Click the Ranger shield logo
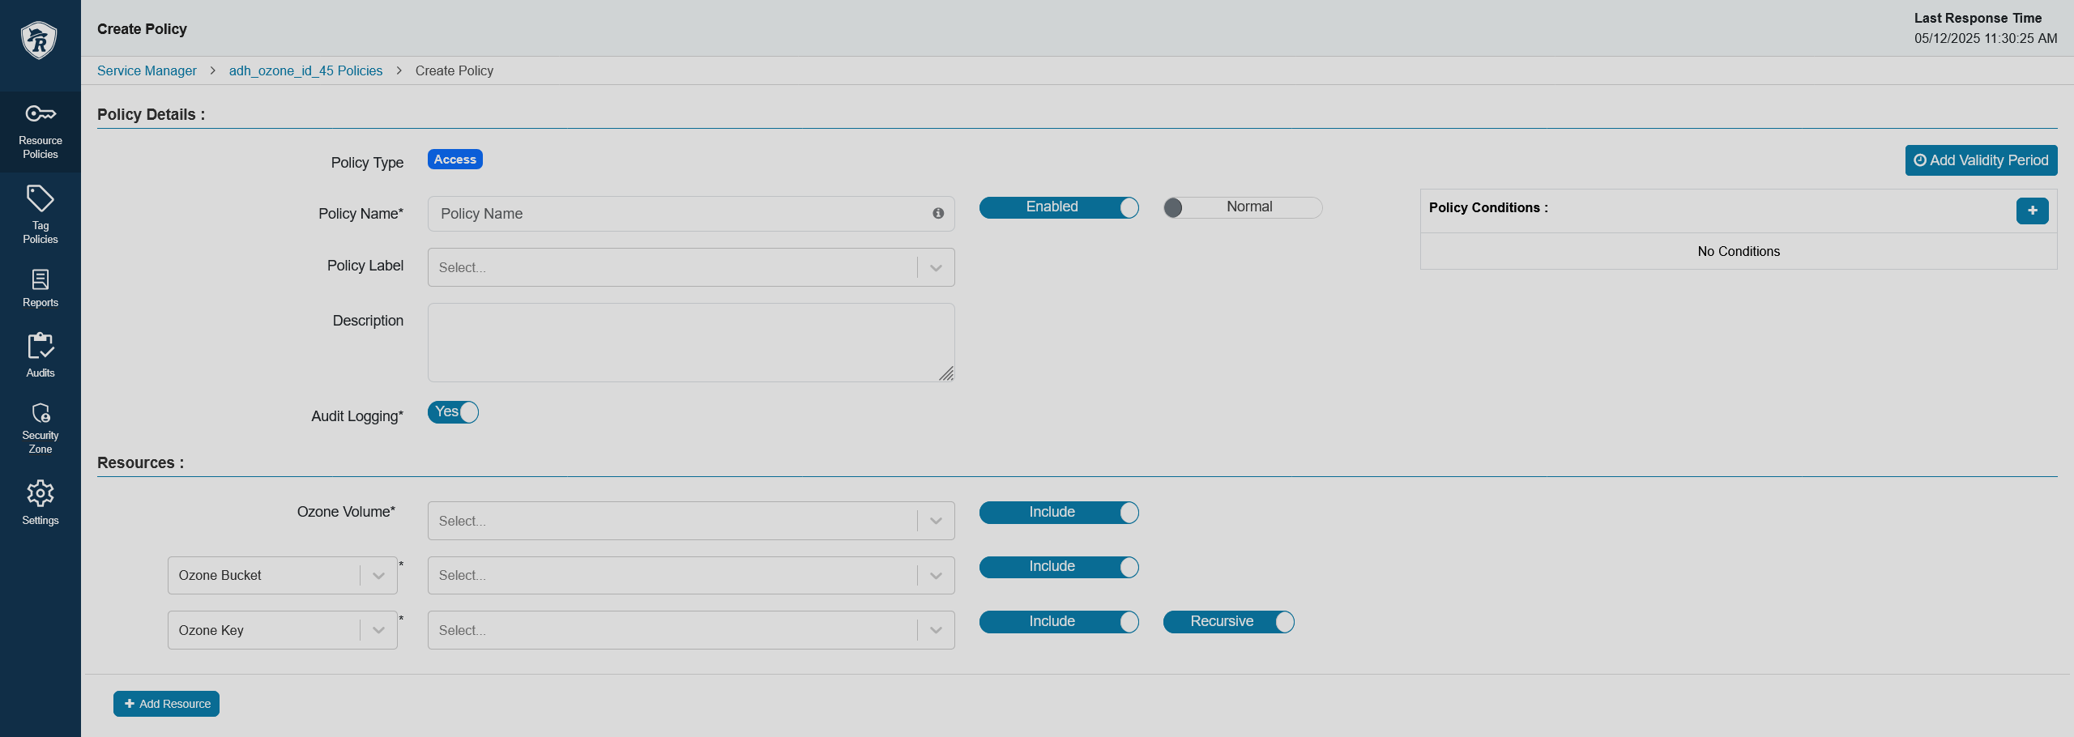 (39, 40)
